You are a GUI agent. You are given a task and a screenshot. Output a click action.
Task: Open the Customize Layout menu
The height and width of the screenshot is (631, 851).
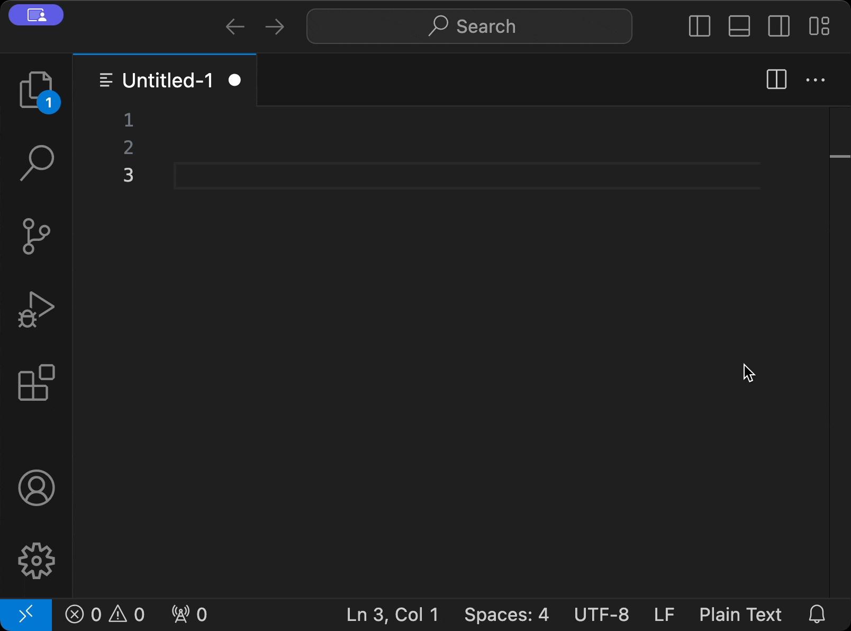click(x=819, y=26)
